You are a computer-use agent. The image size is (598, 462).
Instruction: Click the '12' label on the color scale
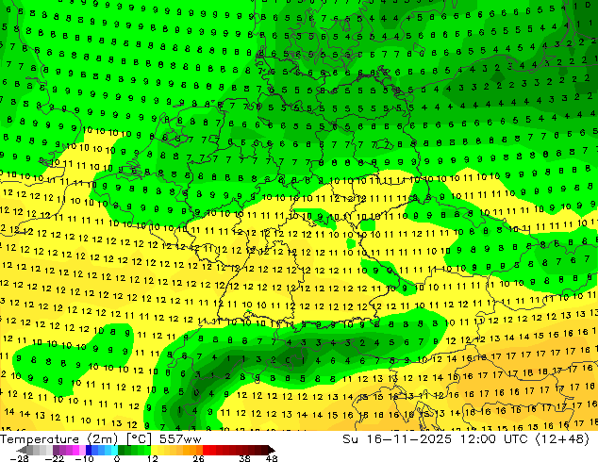(153, 458)
